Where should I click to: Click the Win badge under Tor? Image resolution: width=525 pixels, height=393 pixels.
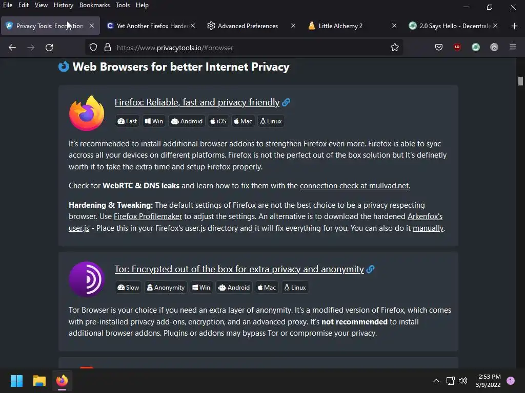pos(201,288)
